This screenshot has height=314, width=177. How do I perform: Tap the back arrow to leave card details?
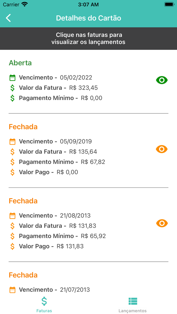click(8, 18)
